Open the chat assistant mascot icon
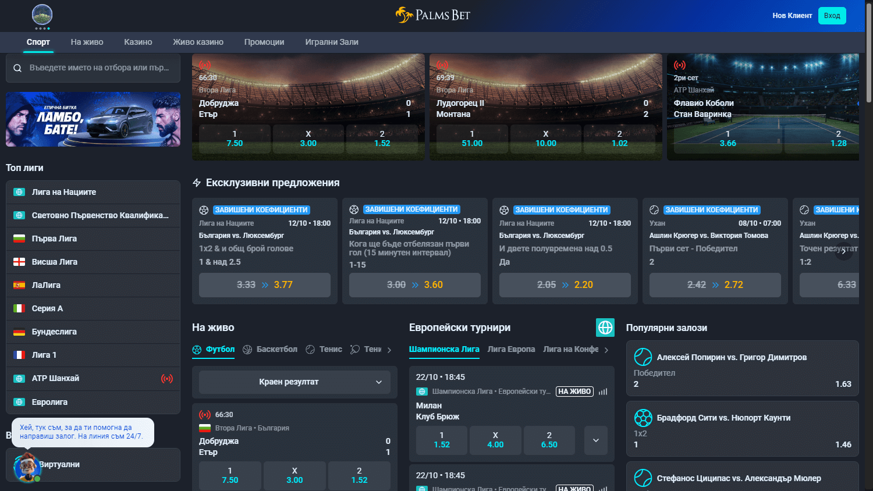The width and height of the screenshot is (873, 491). 26,467
